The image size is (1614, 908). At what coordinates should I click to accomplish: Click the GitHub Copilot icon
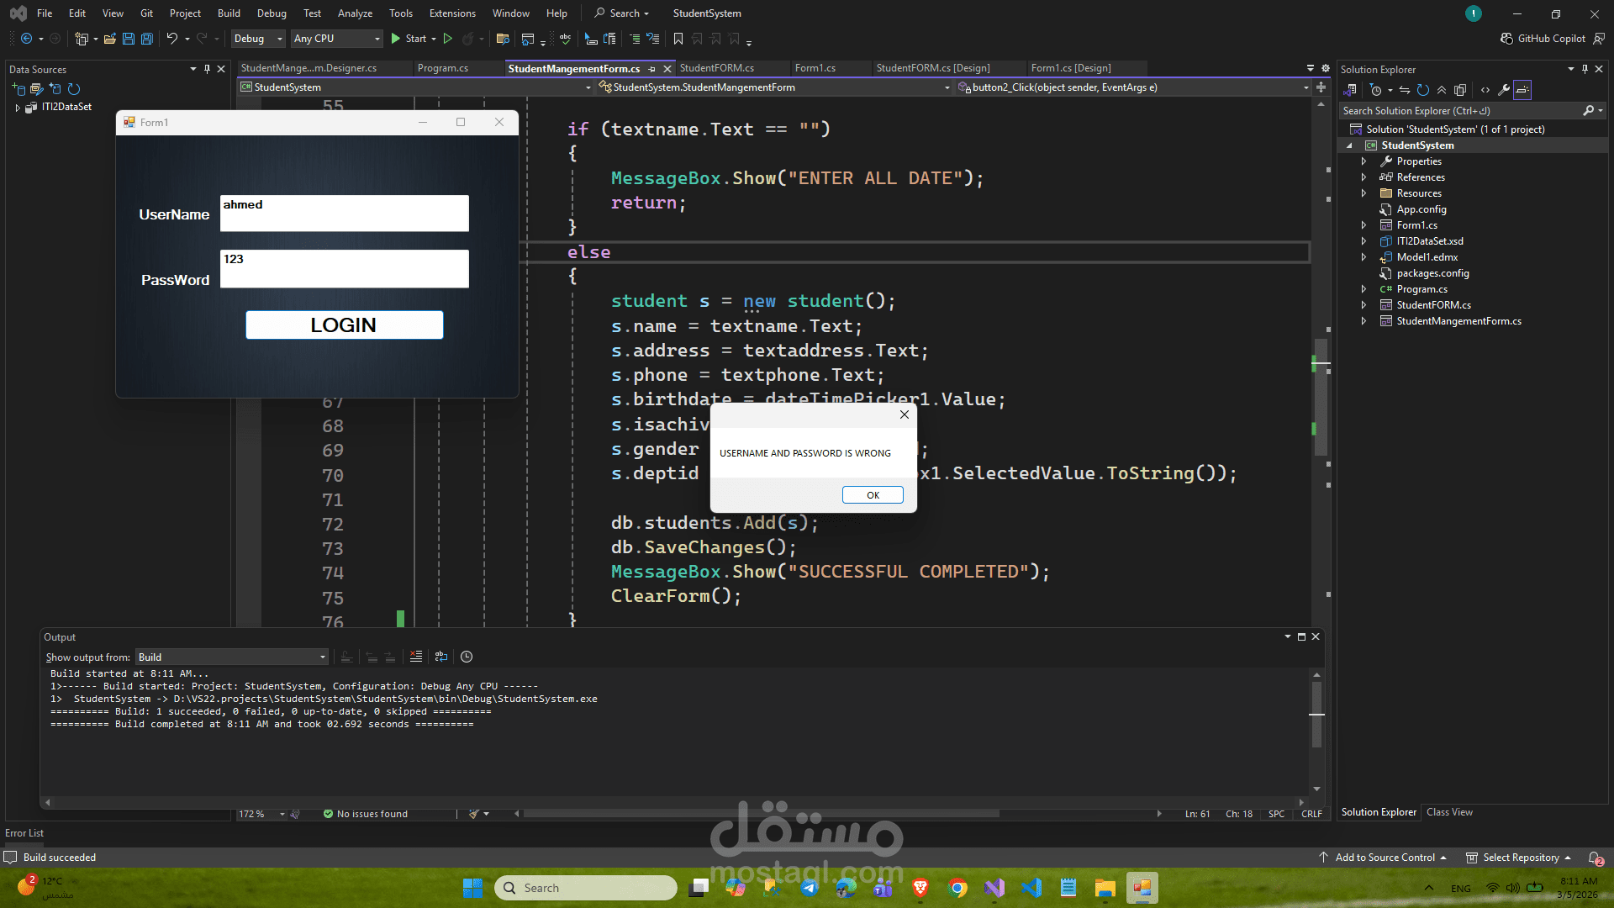click(x=1506, y=39)
